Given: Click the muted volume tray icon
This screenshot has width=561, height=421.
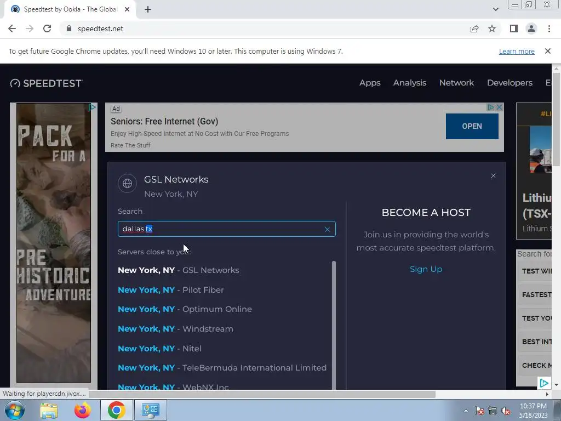Looking at the screenshot, I should pos(506,411).
